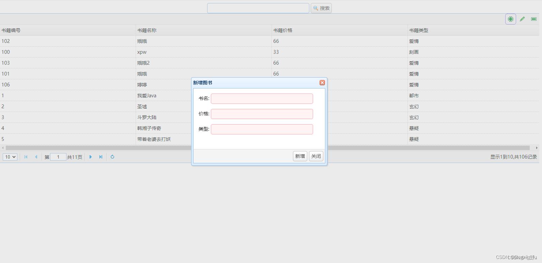Click book number 103 cell
Viewport: 542px width, 263px height.
[68, 63]
